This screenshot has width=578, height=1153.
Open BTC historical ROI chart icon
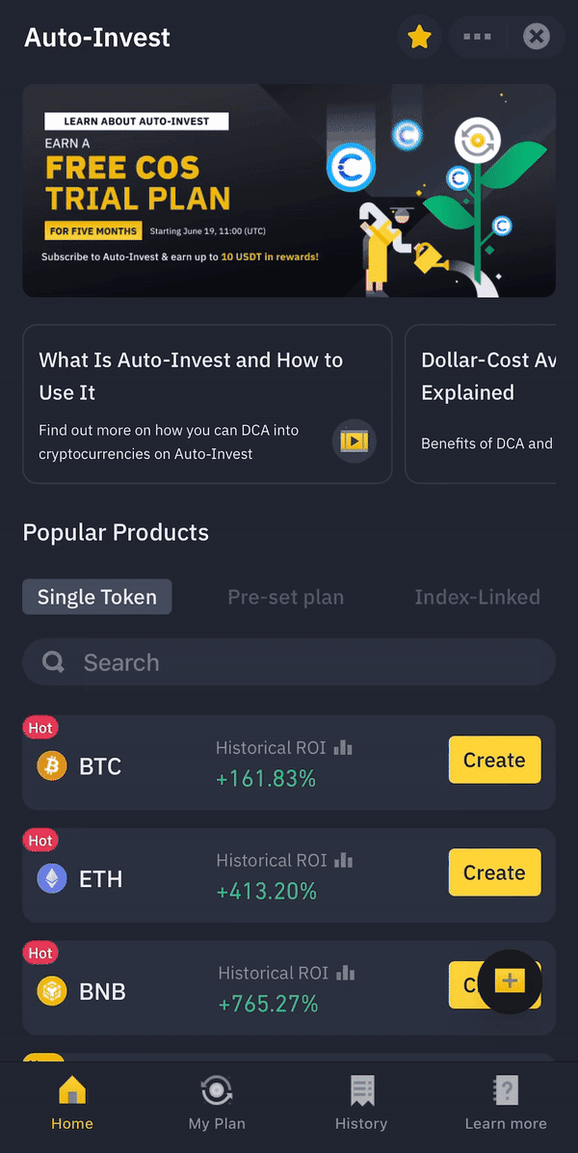(x=343, y=748)
